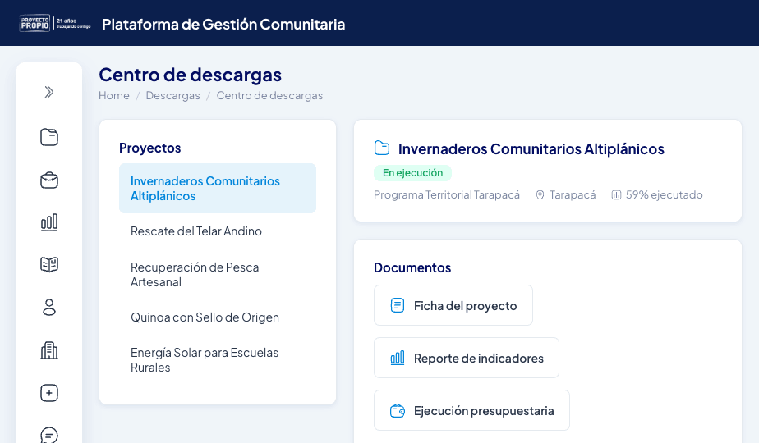759x443 pixels.
Task: Click the 59% ejecutado text
Action: point(664,195)
